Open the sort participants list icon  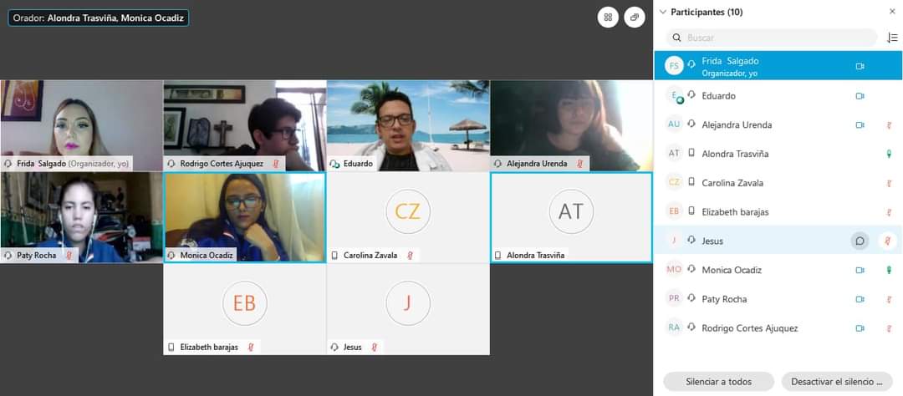pos(892,38)
